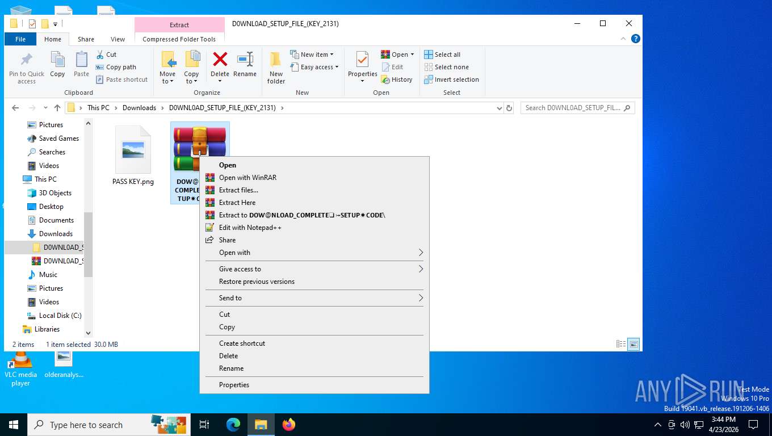The image size is (772, 436).
Task: Click Select none in ribbon
Action: tap(446, 67)
